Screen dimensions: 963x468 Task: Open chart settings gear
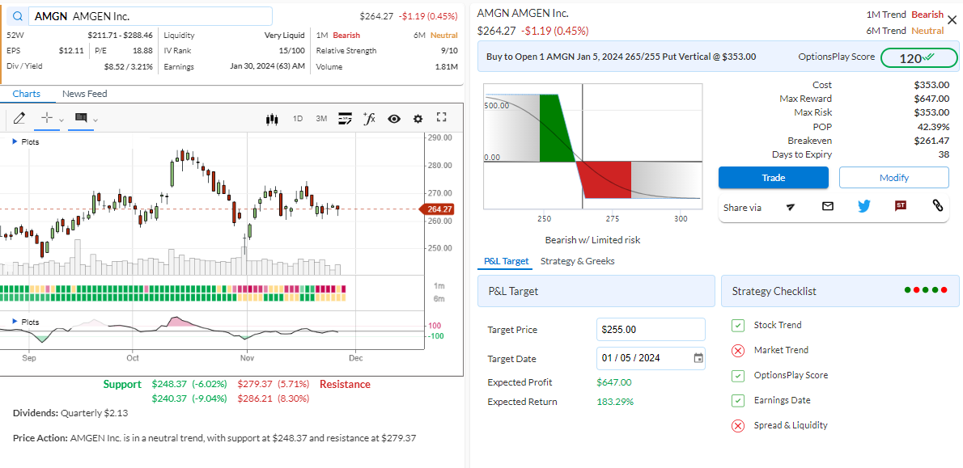[418, 119]
